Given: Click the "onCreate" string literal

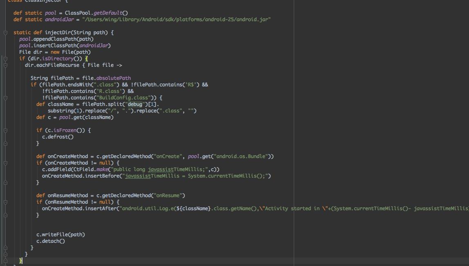Looking at the screenshot, I should pyautogui.click(x=167, y=156).
